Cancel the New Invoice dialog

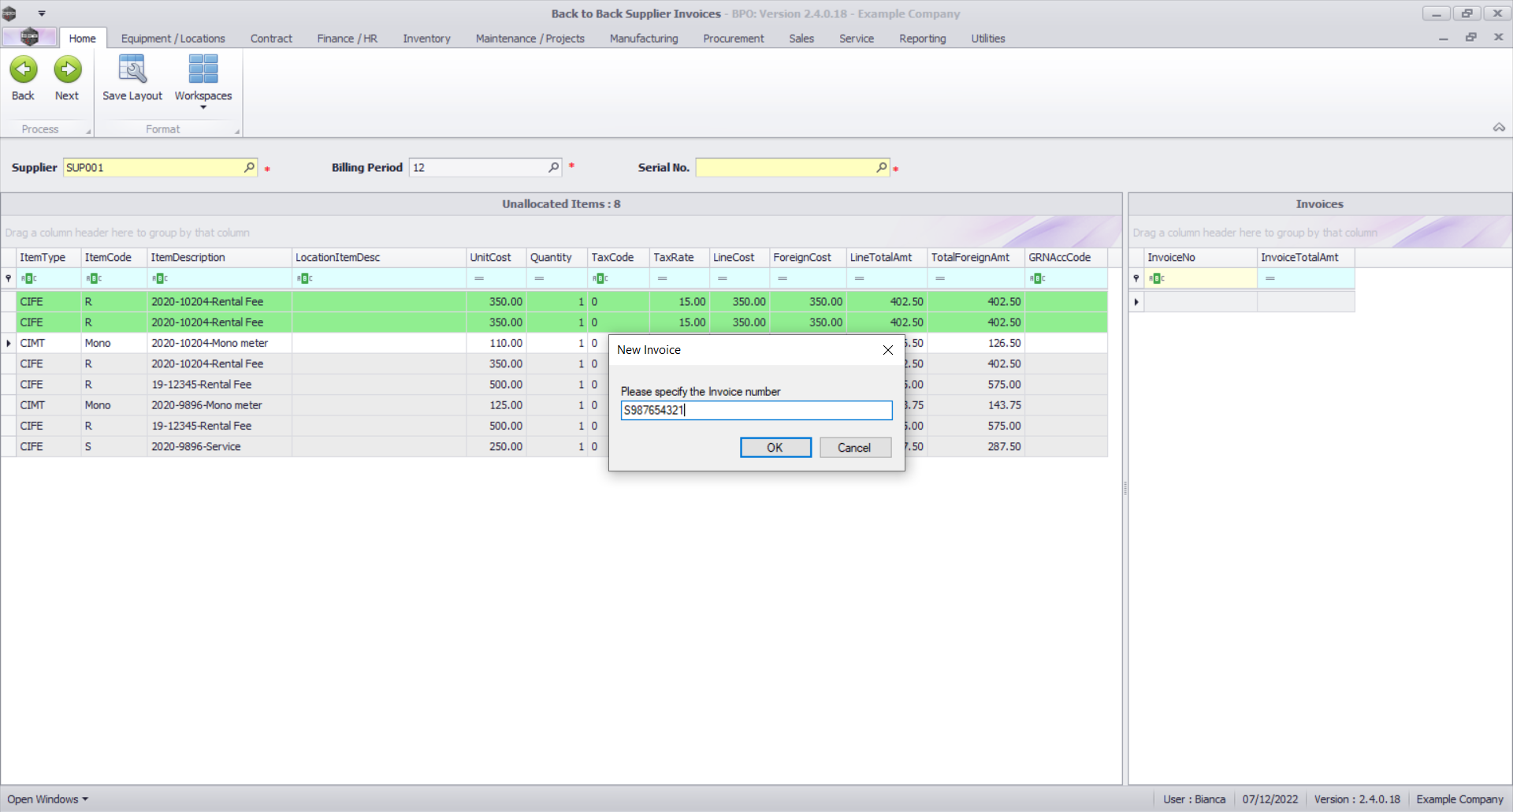point(855,448)
